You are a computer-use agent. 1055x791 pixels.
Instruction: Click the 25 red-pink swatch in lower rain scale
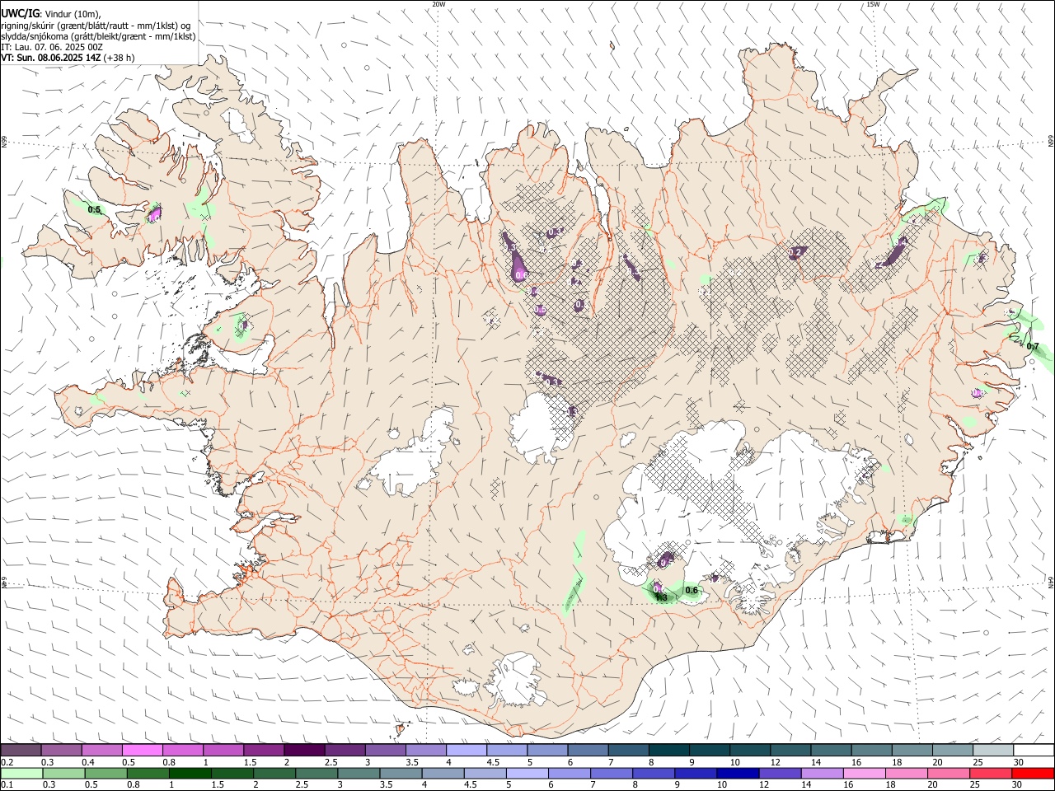click(991, 774)
